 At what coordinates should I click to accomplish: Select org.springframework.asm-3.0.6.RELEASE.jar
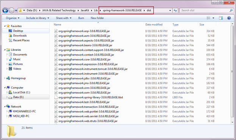click(x=84, y=36)
